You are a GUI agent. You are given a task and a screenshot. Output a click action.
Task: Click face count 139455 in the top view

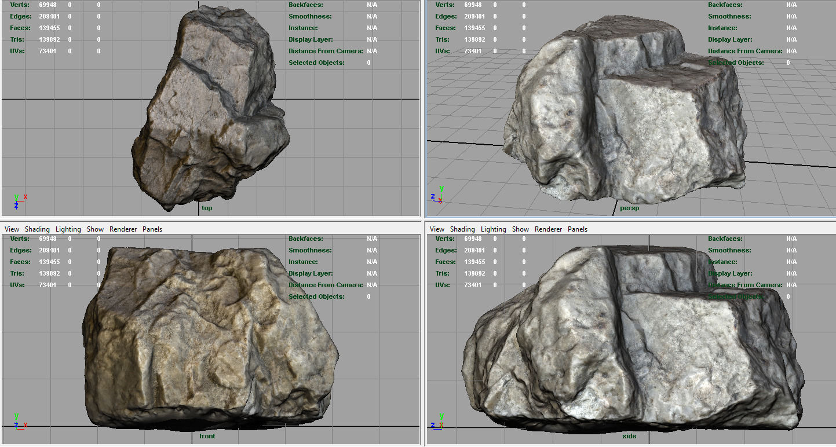point(49,28)
